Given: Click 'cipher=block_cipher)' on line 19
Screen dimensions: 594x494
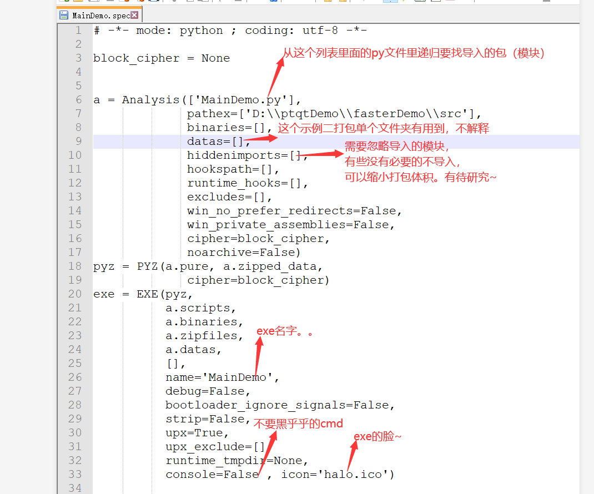Looking at the screenshot, I should pyautogui.click(x=258, y=281).
